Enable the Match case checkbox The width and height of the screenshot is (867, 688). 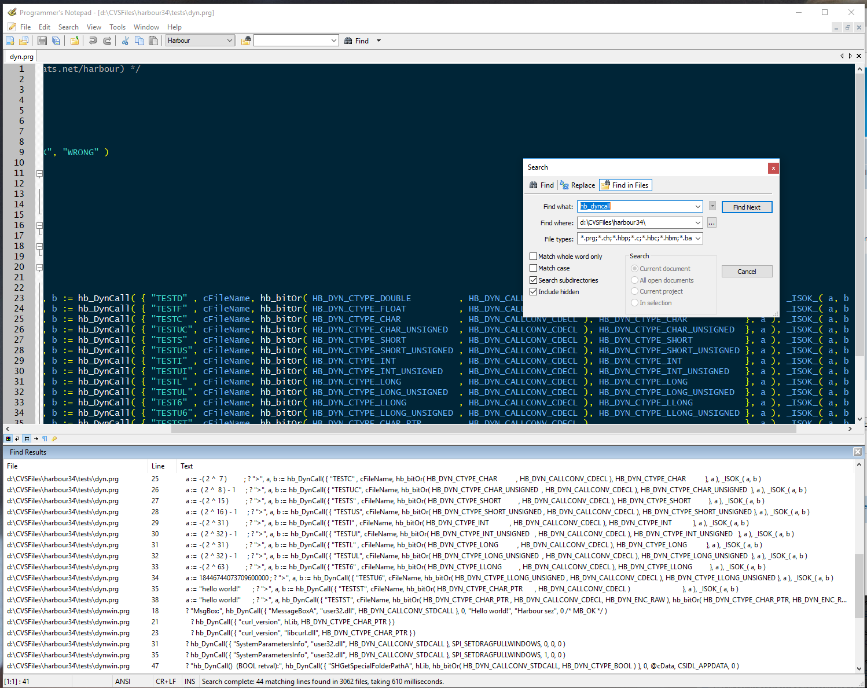click(x=534, y=268)
